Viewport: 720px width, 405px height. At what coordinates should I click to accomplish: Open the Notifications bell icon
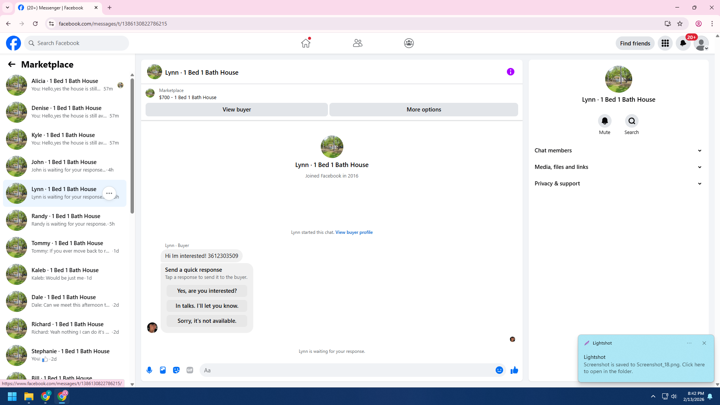[683, 43]
